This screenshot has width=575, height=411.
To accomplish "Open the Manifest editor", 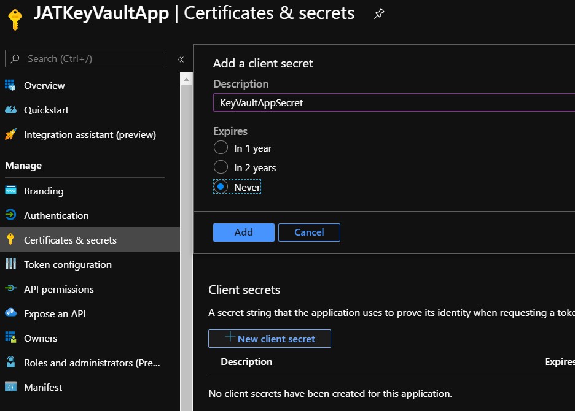I will (43, 387).
